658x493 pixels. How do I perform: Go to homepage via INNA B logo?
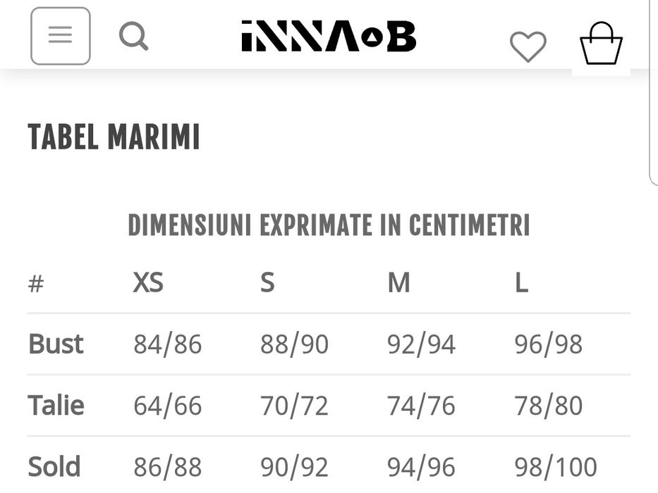(x=329, y=36)
